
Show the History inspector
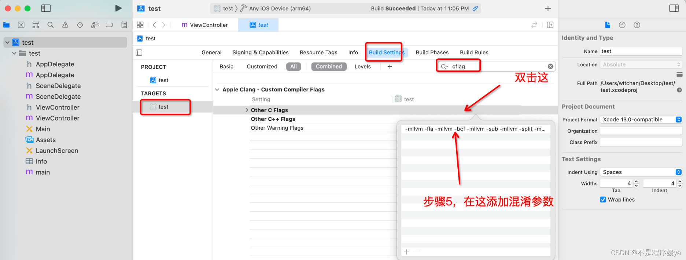tap(622, 25)
